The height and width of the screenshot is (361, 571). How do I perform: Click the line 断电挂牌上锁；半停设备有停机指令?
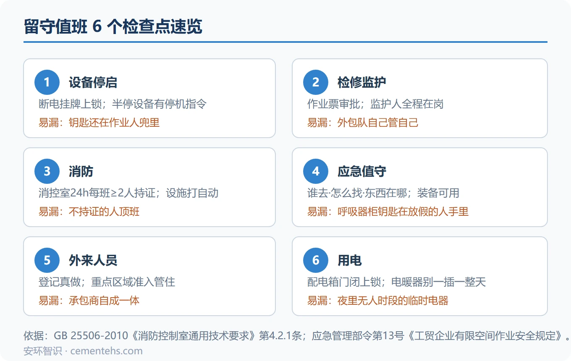[123, 104]
